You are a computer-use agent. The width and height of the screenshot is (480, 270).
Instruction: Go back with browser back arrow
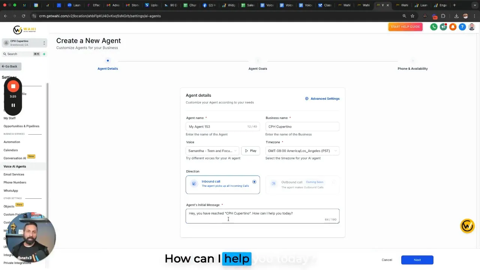click(x=5, y=16)
